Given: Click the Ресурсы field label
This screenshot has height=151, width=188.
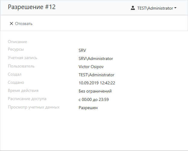Looking at the screenshot, I should coord(16,49).
